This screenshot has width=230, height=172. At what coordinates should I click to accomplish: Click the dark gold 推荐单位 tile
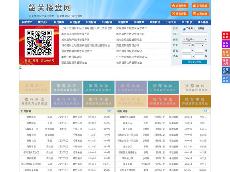(195, 101)
